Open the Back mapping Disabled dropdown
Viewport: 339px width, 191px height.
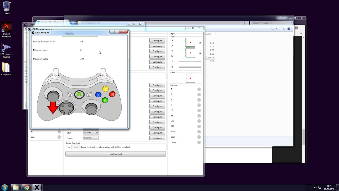click(91, 133)
